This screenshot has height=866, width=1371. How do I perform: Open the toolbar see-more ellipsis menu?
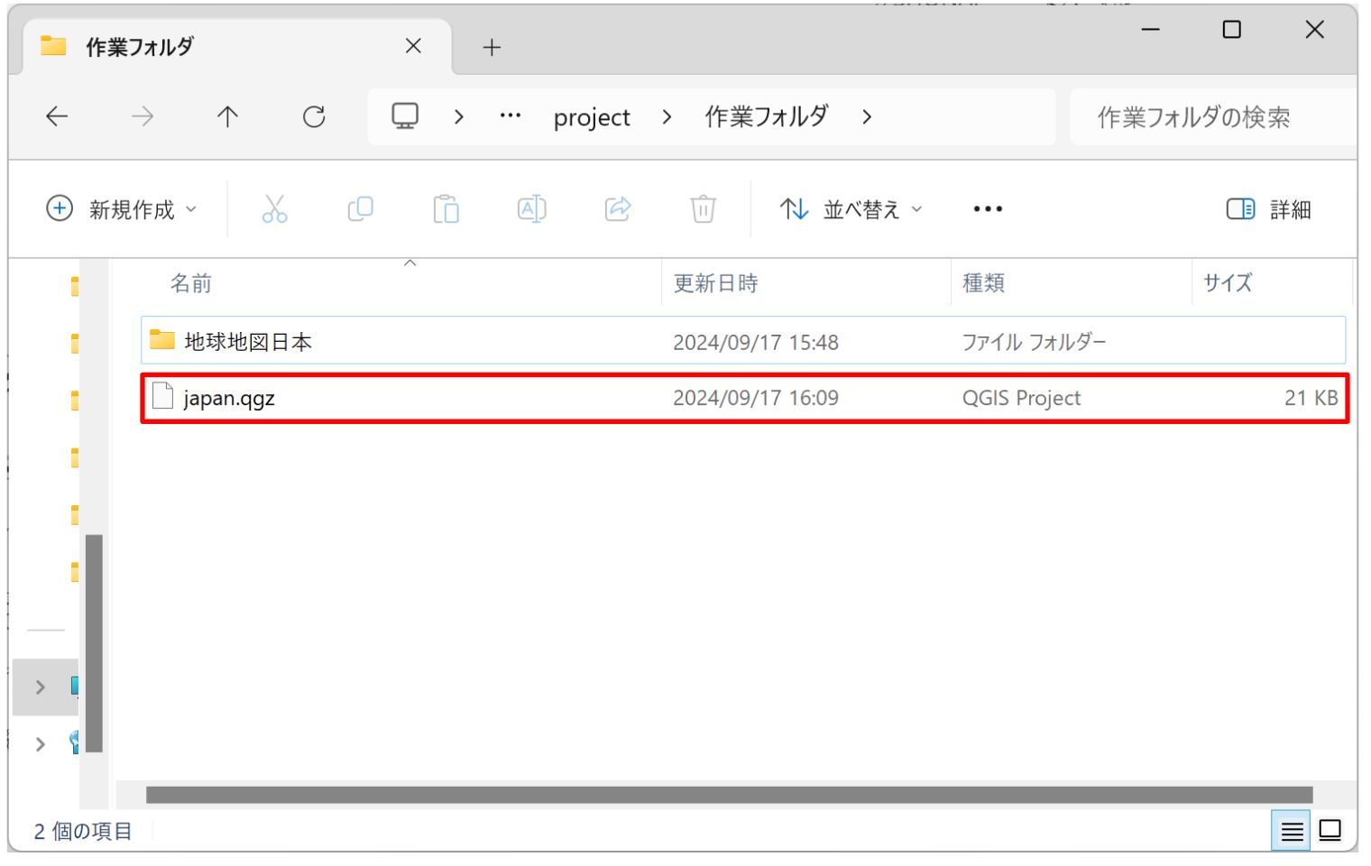click(988, 209)
